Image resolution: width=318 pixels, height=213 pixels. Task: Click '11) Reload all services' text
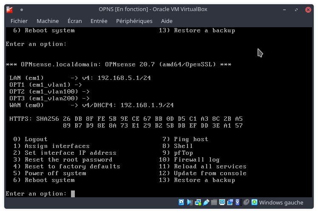(x=202, y=167)
